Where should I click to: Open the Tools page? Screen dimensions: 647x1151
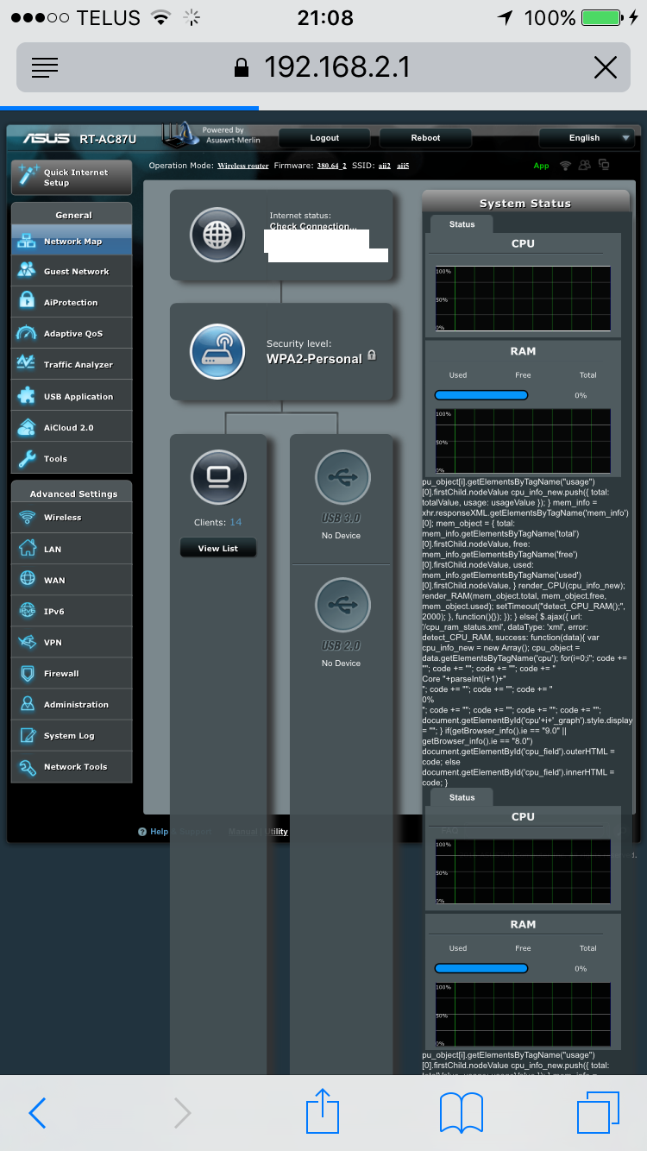(71, 459)
